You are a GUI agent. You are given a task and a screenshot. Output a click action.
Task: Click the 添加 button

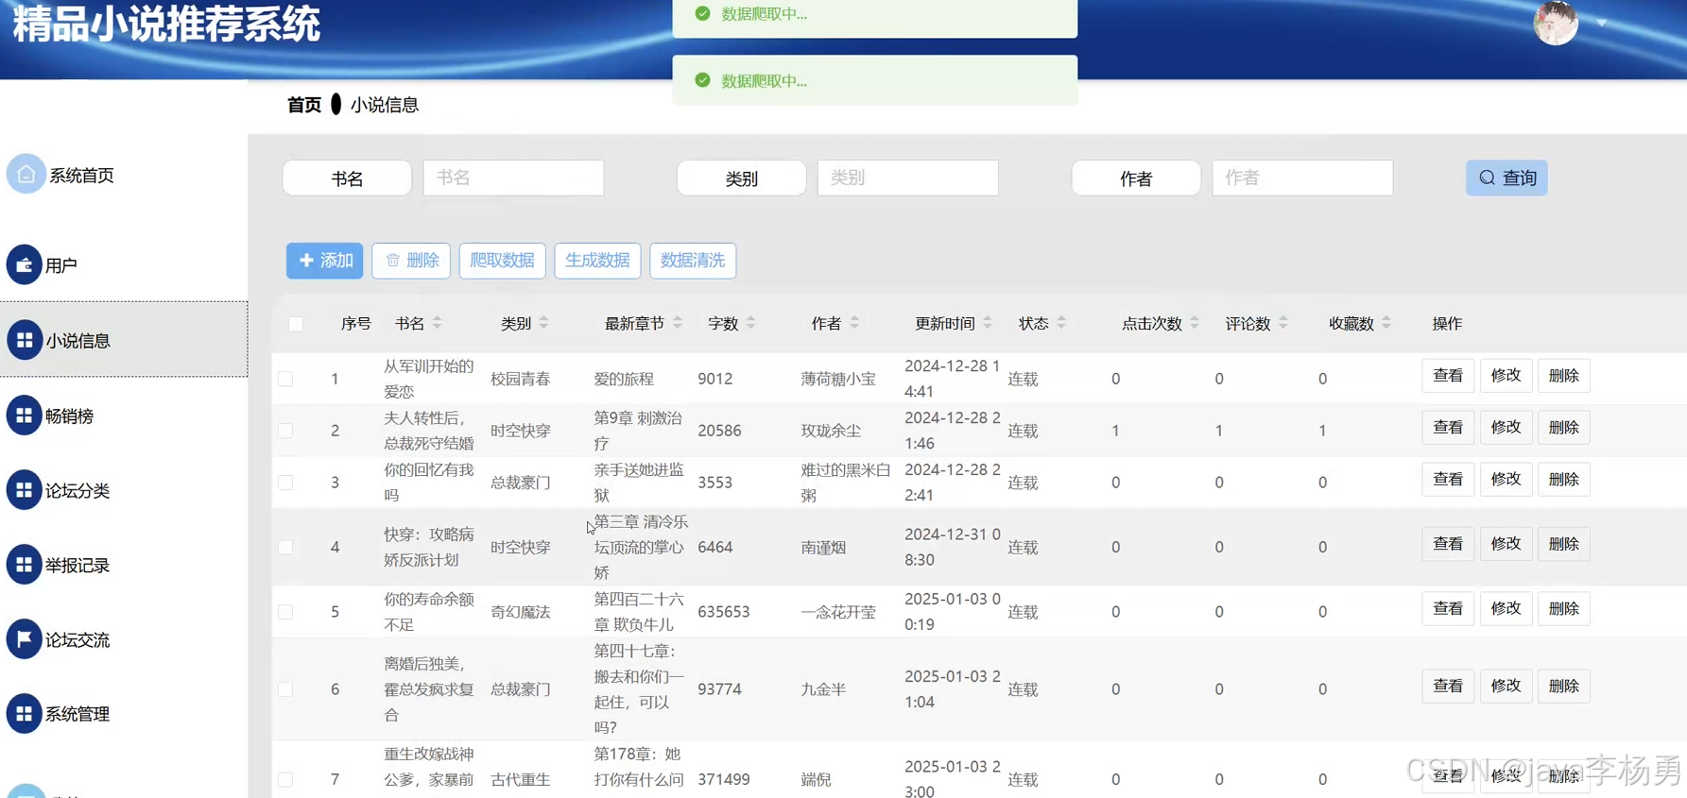[x=324, y=261]
